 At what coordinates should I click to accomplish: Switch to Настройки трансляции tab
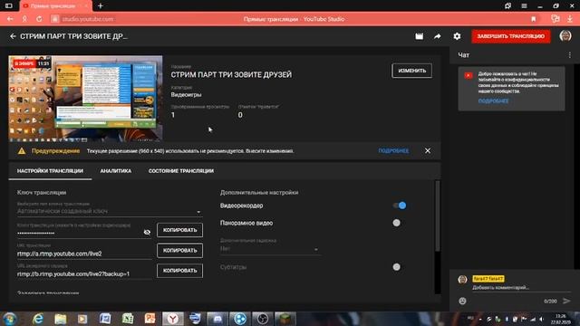point(50,171)
